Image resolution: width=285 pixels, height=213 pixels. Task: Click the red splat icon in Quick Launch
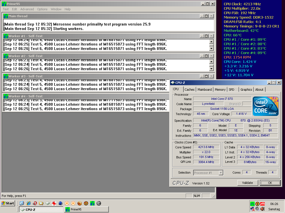pyautogui.click(x=54, y=203)
